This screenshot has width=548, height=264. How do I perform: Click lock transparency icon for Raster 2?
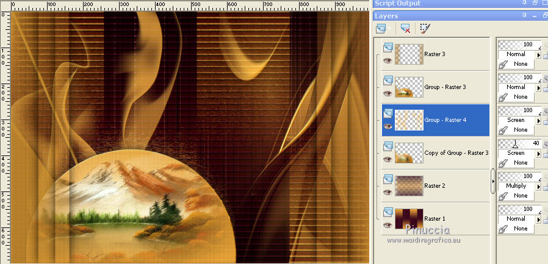(x=546, y=187)
